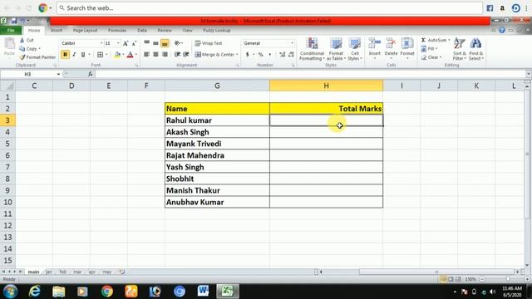Click the Excel Help question icon
The image size is (532, 299).
[x=502, y=31]
